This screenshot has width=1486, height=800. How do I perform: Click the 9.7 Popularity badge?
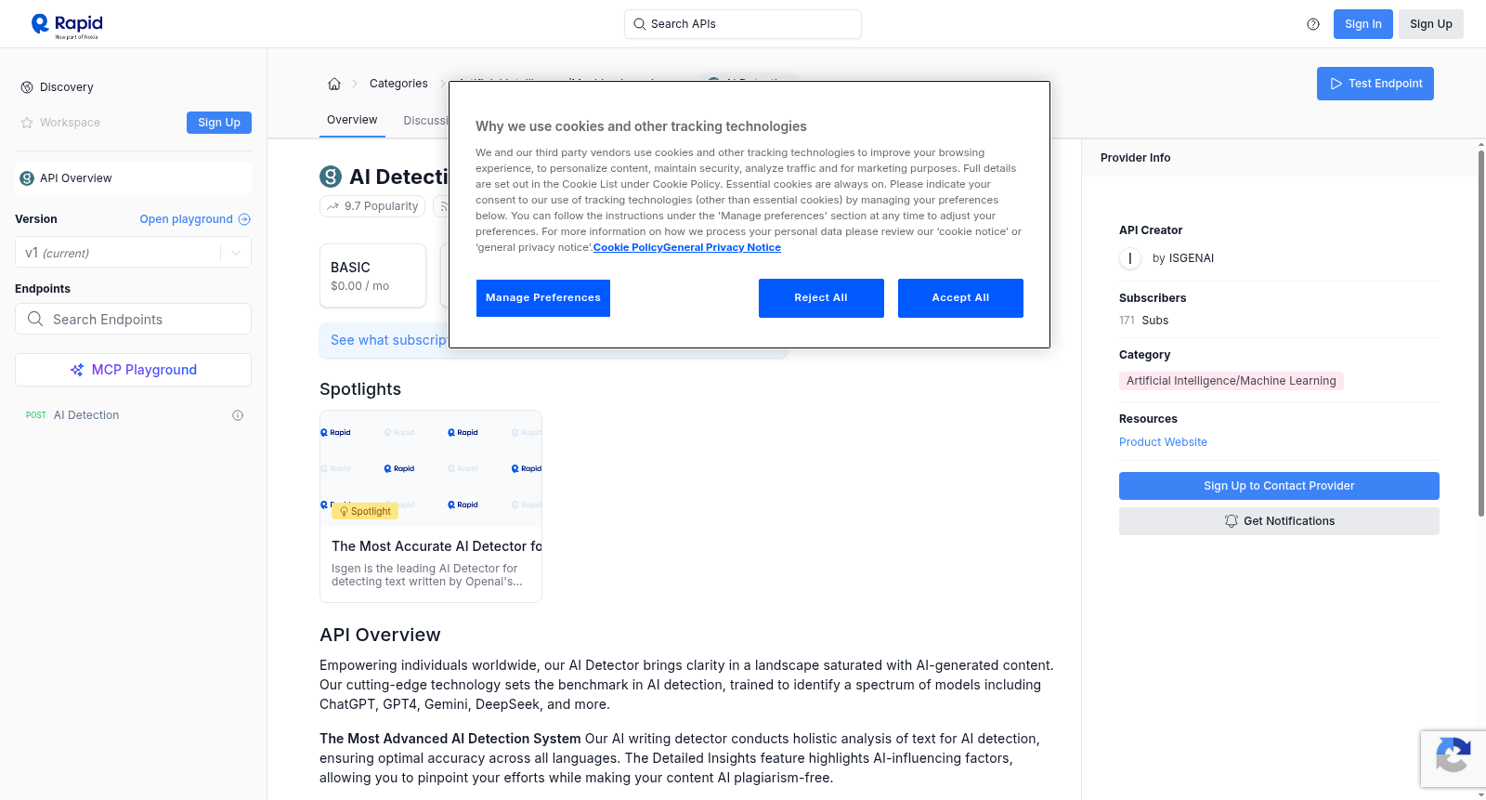372,206
